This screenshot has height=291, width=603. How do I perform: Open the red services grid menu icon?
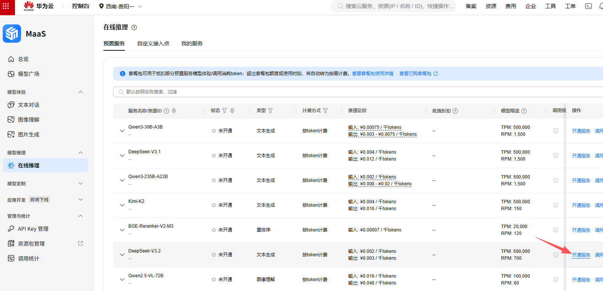point(6,6)
